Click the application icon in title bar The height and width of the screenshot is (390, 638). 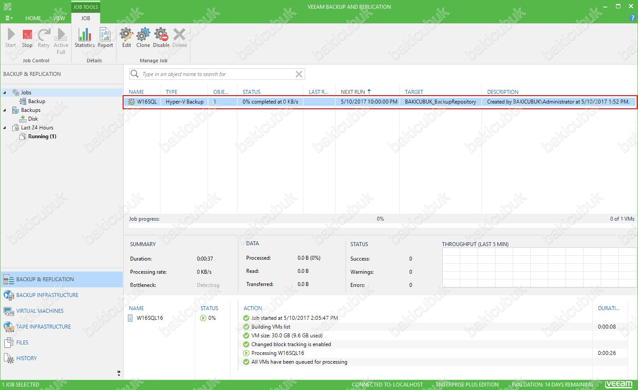7,7
